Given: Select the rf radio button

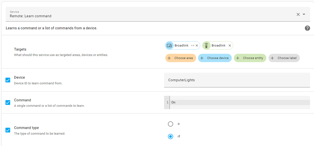Looking at the screenshot, I should [x=171, y=137].
